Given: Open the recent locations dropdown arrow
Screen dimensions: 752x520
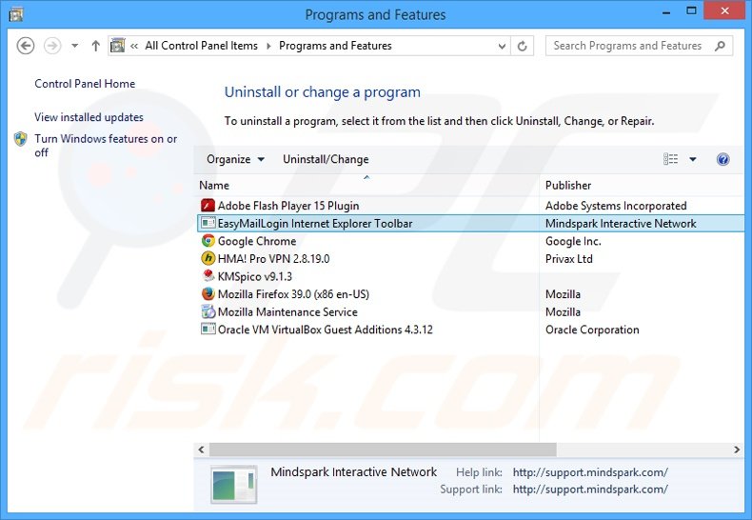Looking at the screenshot, I should (x=75, y=46).
